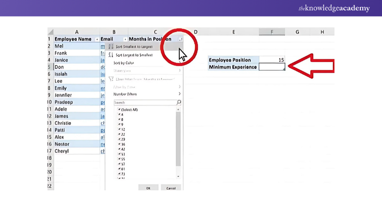Screen dimensions: 382x202
Task: Click the filter list vertical scrollbar
Action: pos(178,139)
